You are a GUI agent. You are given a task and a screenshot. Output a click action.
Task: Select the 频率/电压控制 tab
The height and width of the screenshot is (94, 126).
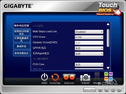click(22, 26)
